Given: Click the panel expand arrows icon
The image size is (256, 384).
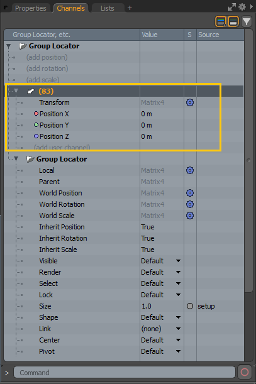Looking at the screenshot, I should [231, 7].
